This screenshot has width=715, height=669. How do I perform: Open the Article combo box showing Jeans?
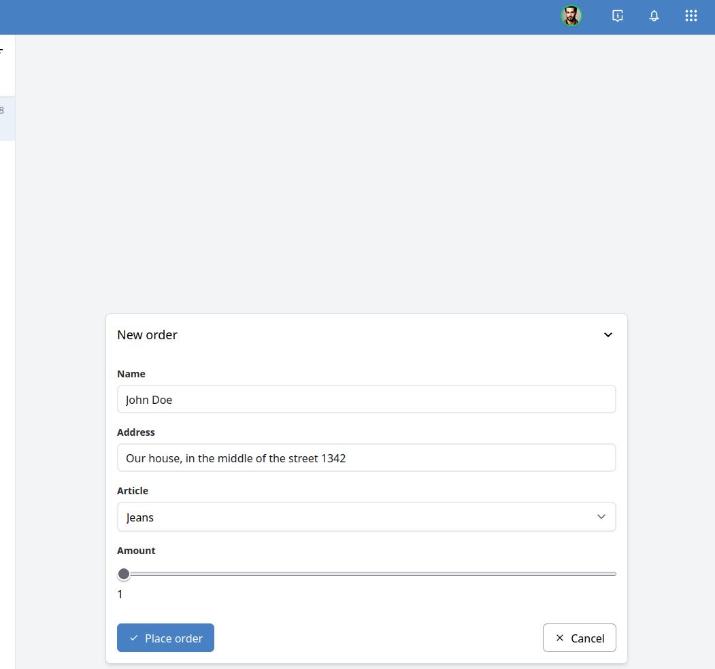(367, 517)
